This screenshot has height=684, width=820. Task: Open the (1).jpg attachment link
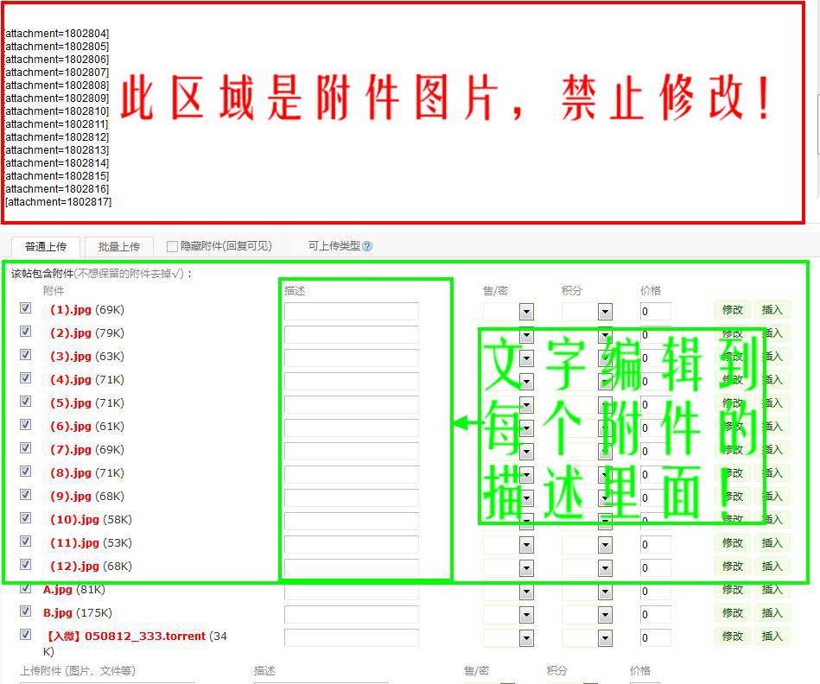click(x=71, y=310)
